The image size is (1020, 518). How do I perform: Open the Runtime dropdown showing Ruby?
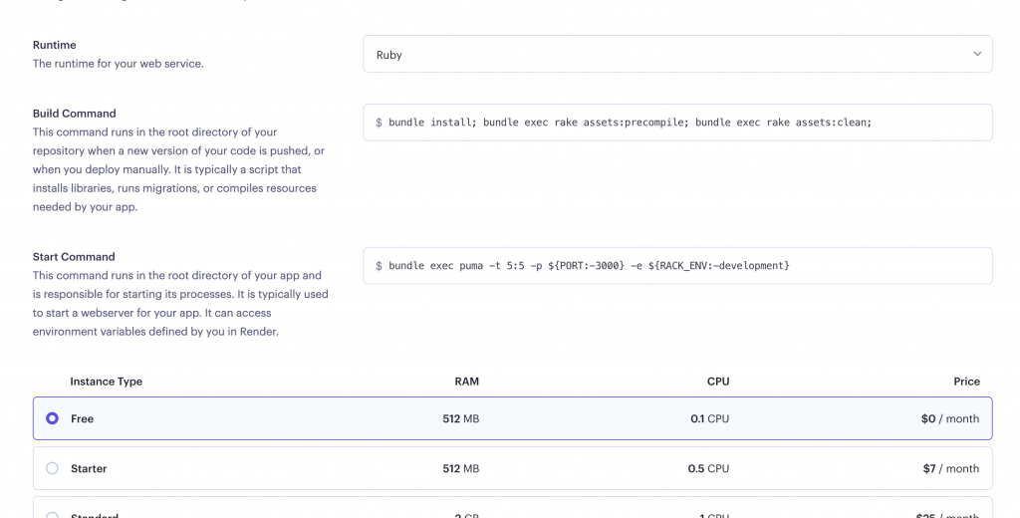coord(677,55)
